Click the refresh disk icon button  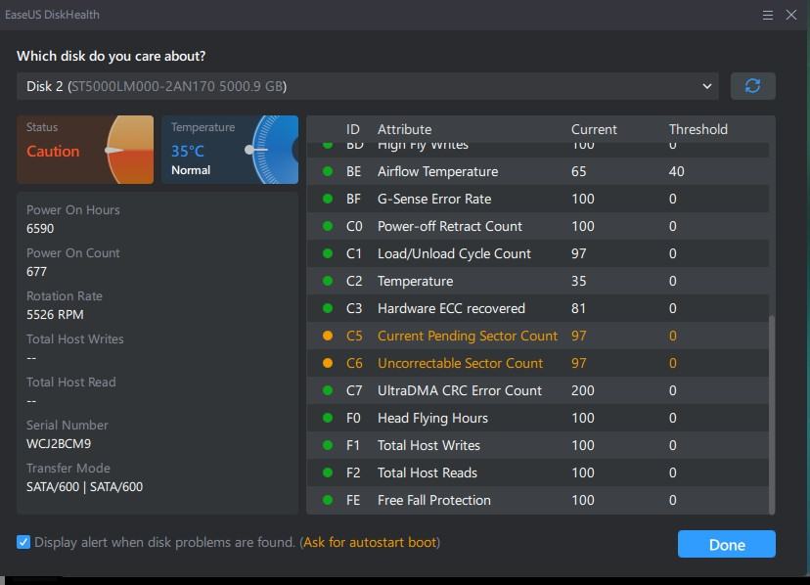pos(752,86)
